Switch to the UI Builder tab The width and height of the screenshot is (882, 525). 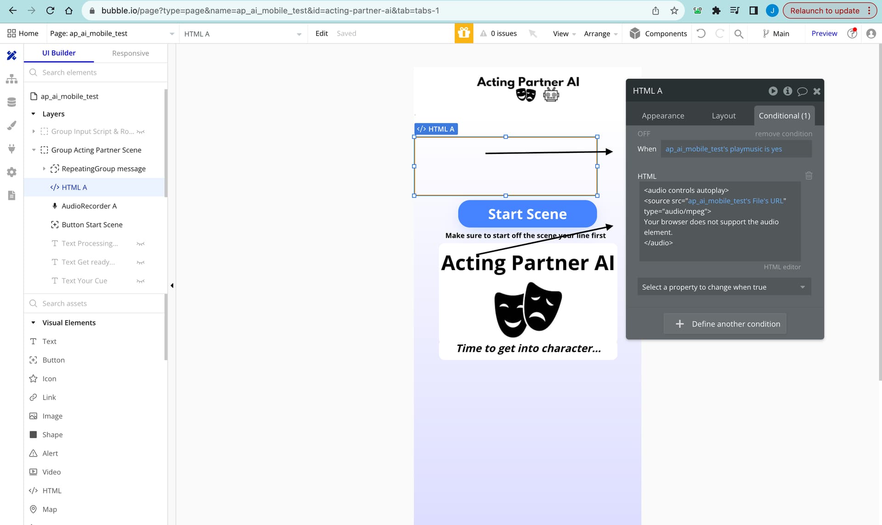point(59,53)
